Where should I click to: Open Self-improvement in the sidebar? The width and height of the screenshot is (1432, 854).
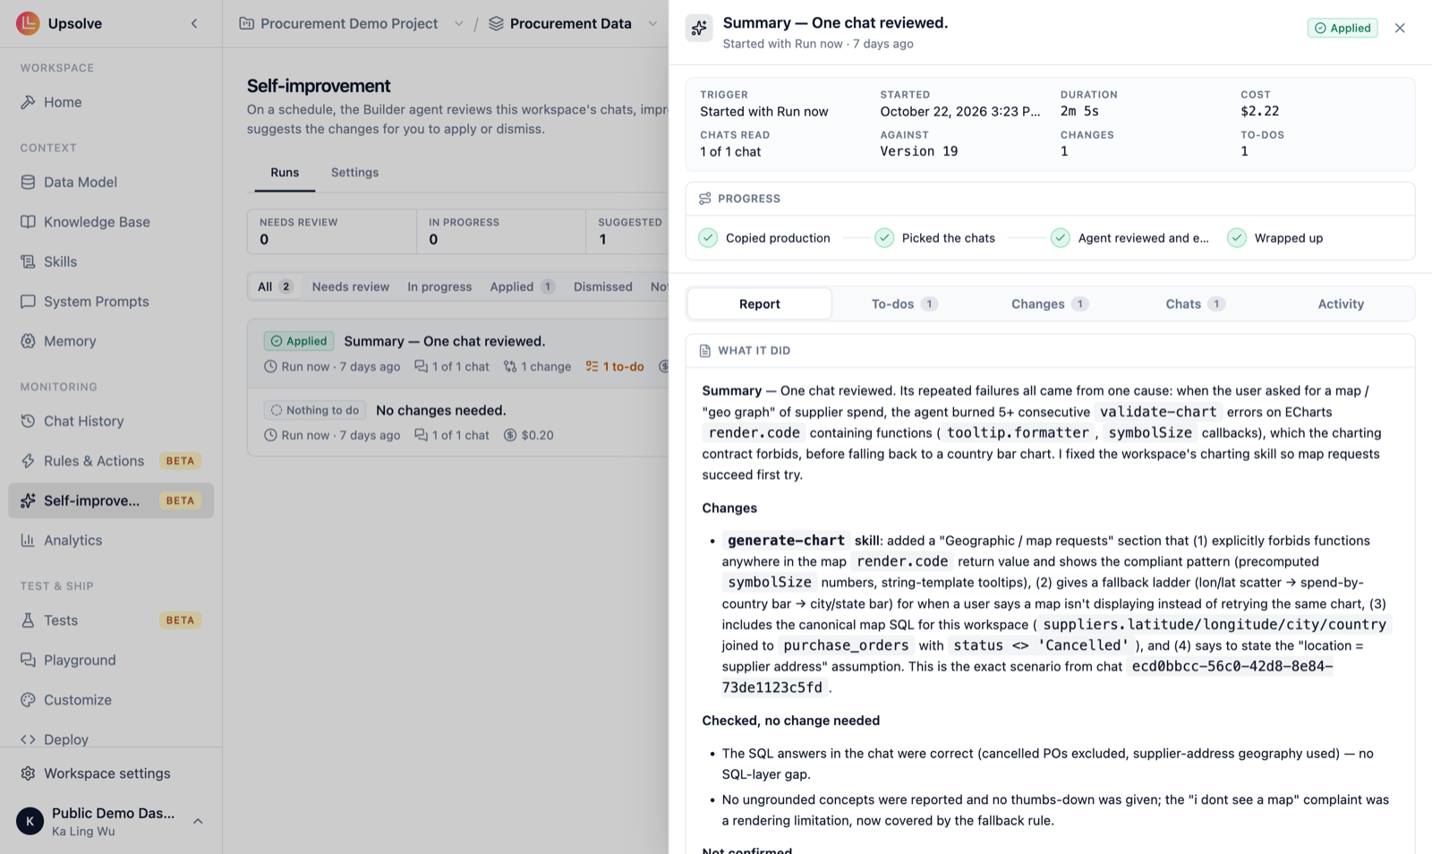click(x=111, y=500)
